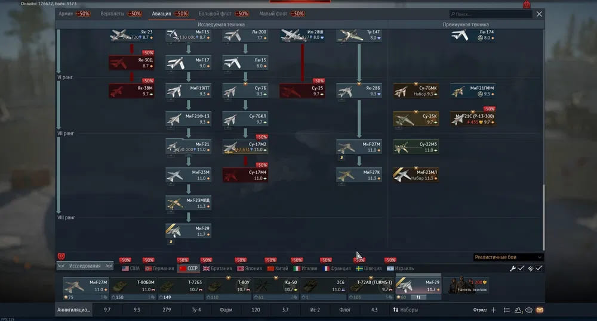Open the Реалистичные бои mode dropdown
The image size is (597, 321).
click(x=507, y=257)
